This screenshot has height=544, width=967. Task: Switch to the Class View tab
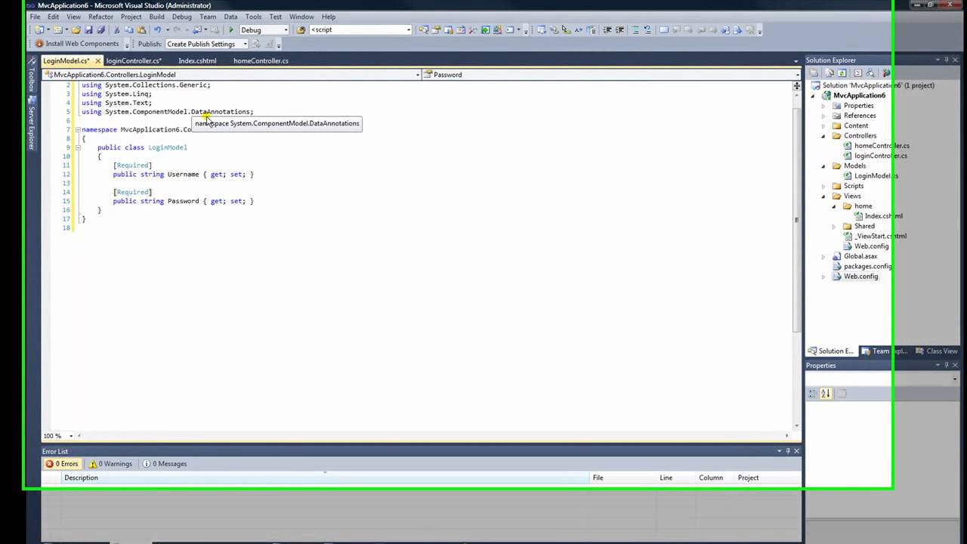point(936,351)
